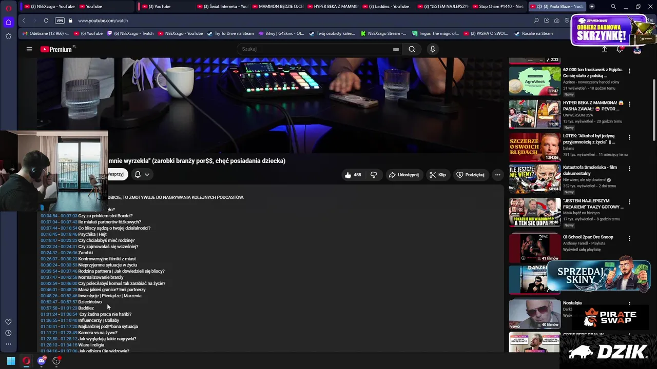Open 'Try To Drive na Steam' bookmark
The width and height of the screenshot is (657, 369).
(x=230, y=33)
